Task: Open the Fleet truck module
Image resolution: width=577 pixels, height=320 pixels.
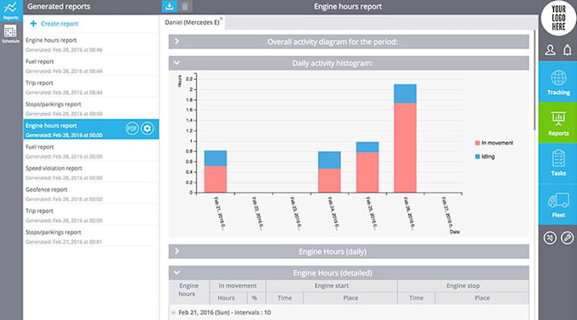Action: (557, 205)
